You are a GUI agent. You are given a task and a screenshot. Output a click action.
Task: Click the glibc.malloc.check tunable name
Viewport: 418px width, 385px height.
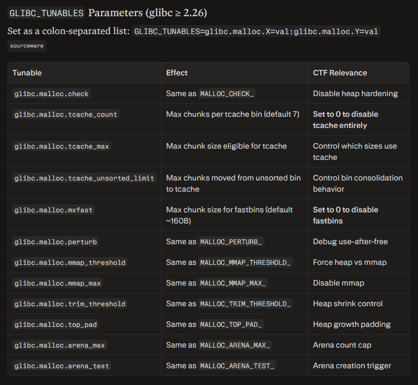[x=51, y=94]
